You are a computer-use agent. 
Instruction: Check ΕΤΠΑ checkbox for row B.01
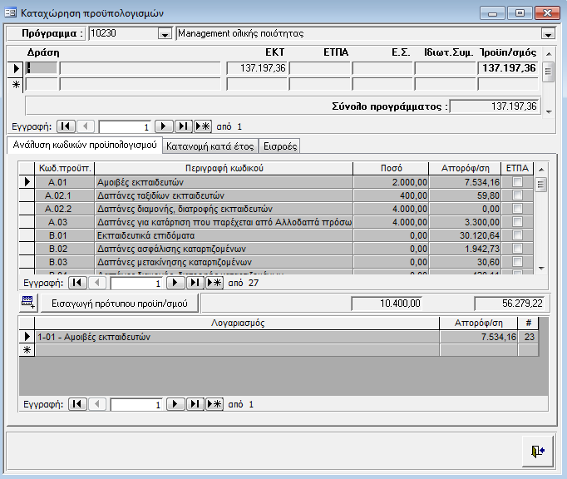tap(518, 235)
